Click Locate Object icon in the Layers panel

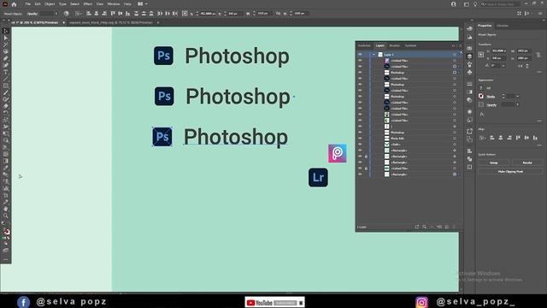coord(425,227)
